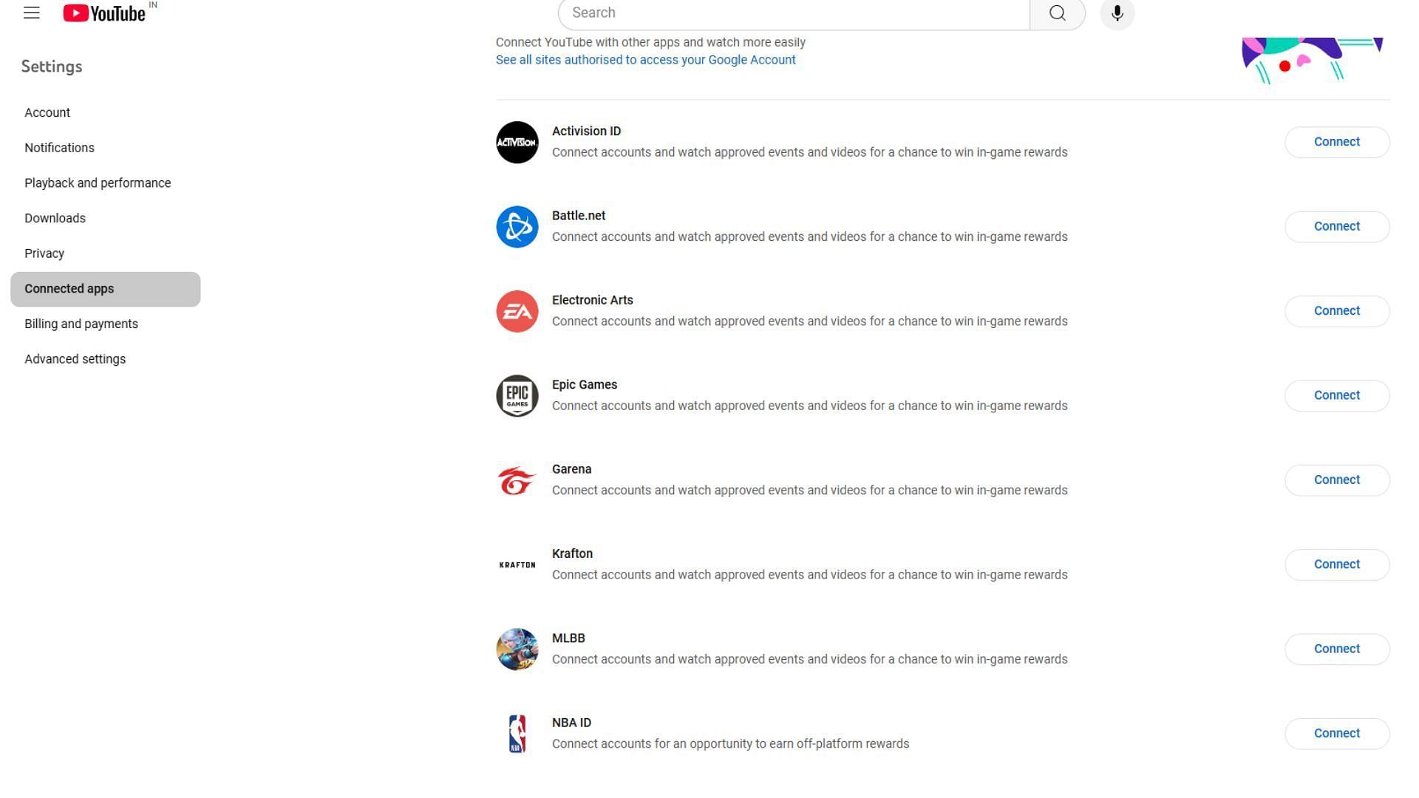Expand the Downloads settings section

click(55, 217)
